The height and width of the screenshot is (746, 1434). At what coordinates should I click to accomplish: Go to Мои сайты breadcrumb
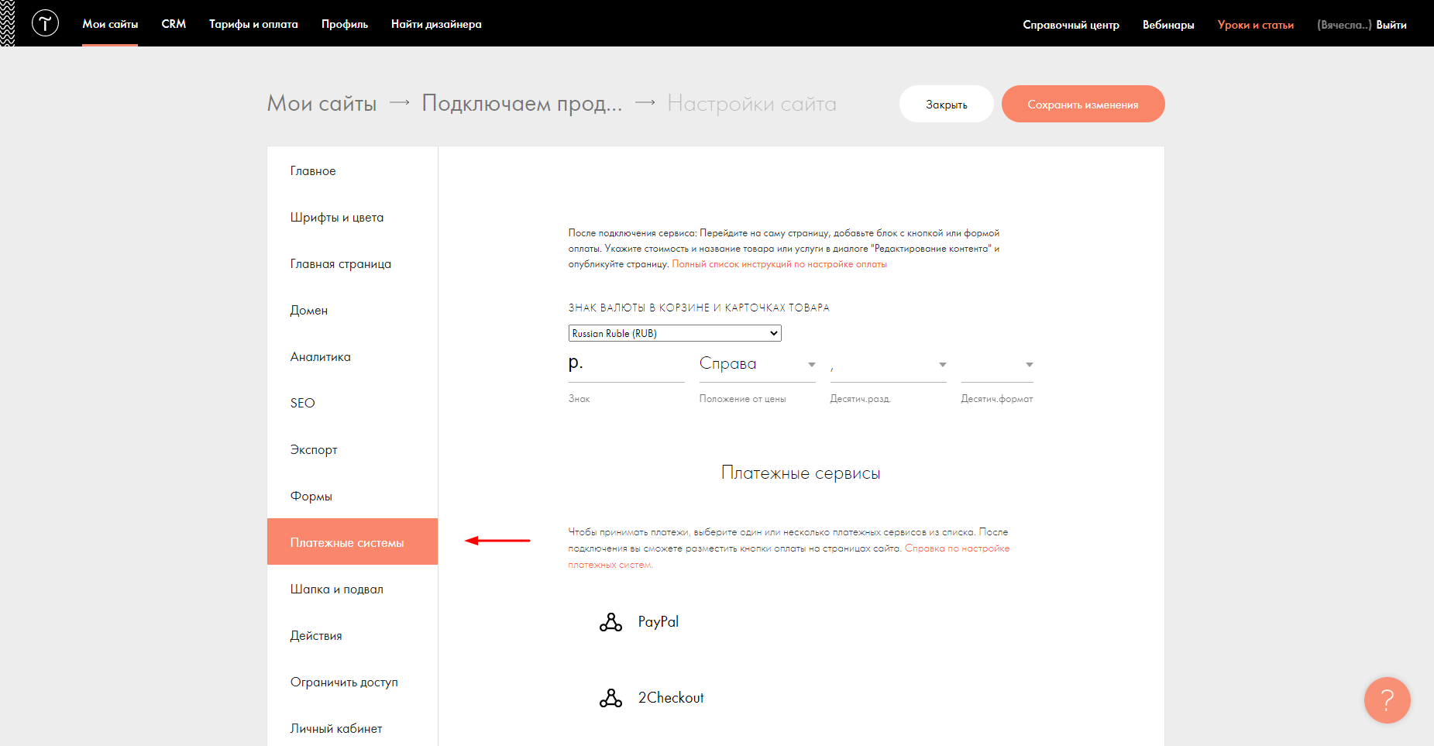point(322,103)
